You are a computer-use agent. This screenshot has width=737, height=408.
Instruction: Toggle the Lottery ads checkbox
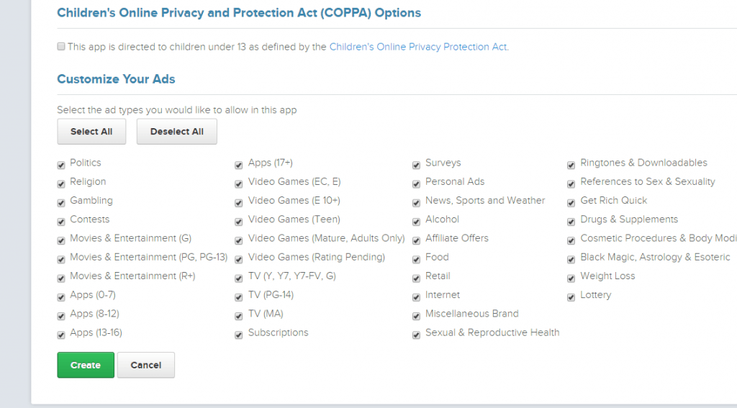click(x=571, y=296)
